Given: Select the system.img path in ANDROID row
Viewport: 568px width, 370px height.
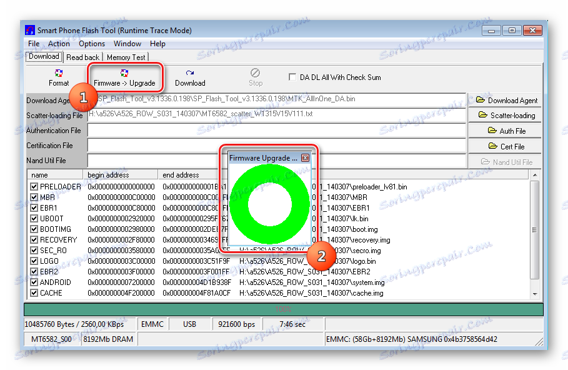Looking at the screenshot, I should click(312, 282).
